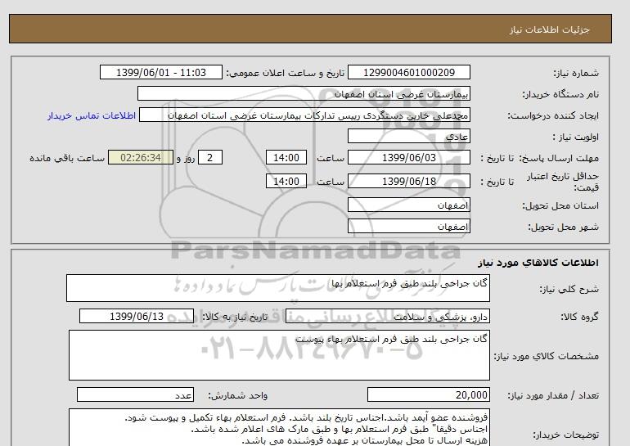The width and height of the screenshot is (630, 446).
Task: Open the buyer contact info link اطلاعات تماس خریدار
Action: (92, 115)
